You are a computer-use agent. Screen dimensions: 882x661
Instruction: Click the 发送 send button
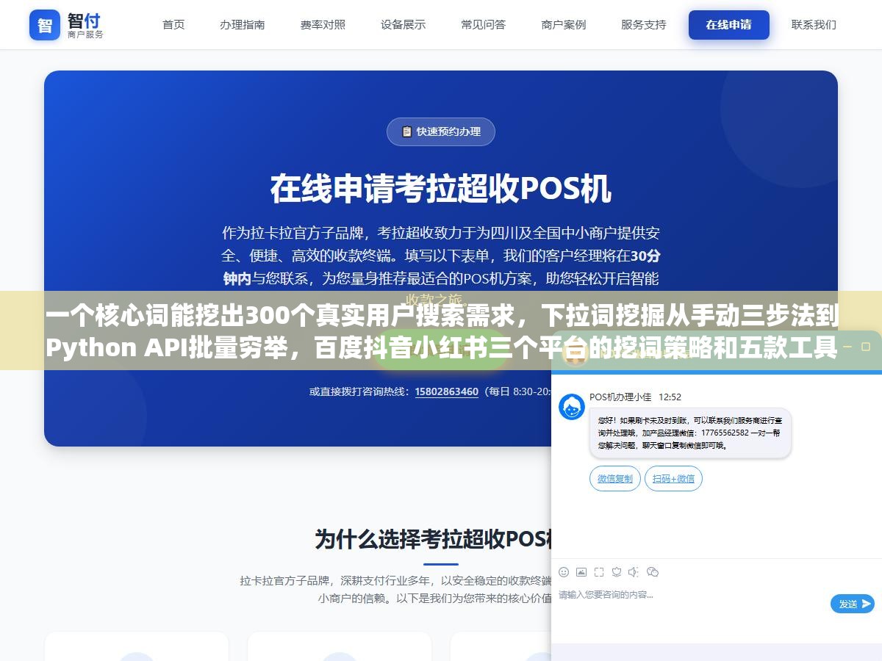click(x=853, y=604)
